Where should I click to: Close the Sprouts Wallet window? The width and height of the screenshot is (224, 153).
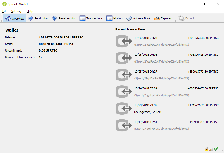(218, 4)
